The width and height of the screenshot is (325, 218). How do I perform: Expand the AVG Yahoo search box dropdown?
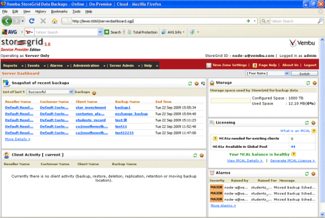coord(100,32)
